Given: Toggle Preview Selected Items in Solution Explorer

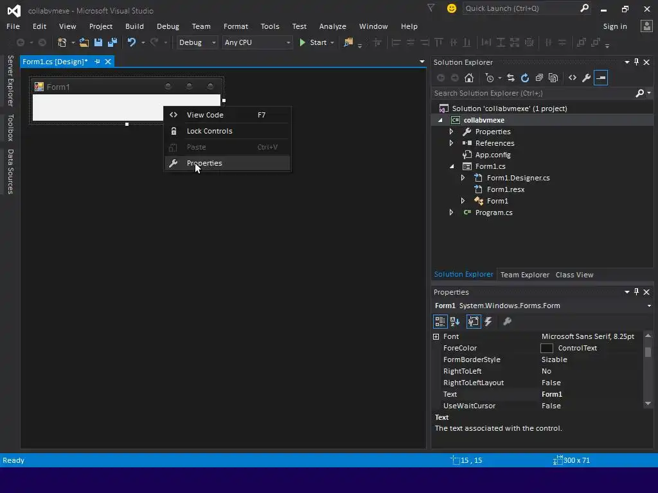Looking at the screenshot, I should click(x=601, y=78).
